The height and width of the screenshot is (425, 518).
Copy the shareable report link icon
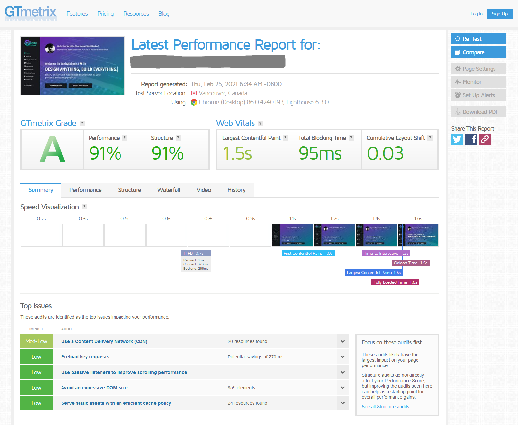[484, 139]
